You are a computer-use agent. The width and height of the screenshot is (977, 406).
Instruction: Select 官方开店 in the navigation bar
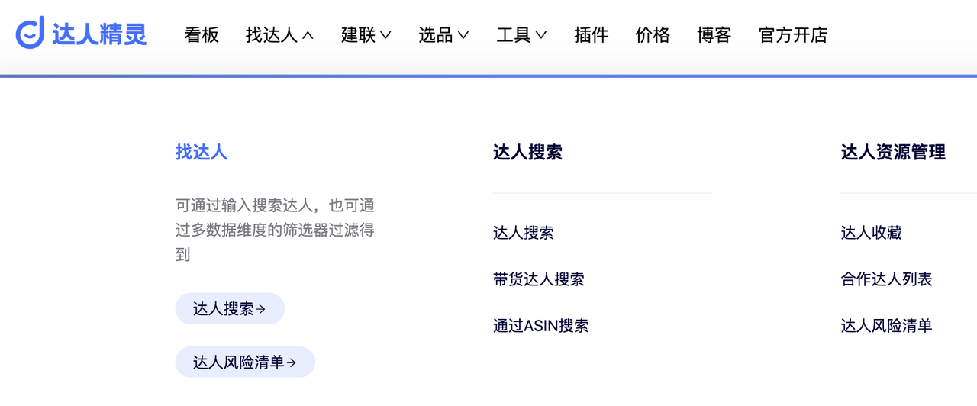click(x=793, y=35)
